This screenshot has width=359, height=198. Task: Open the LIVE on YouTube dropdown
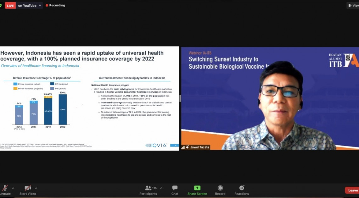(x=40, y=6)
